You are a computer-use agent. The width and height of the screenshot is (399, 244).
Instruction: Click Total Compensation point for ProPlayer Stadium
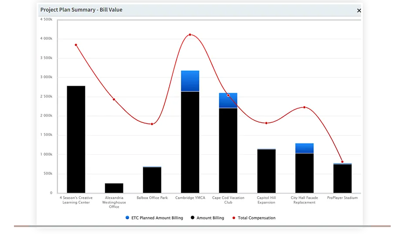pyautogui.click(x=342, y=162)
